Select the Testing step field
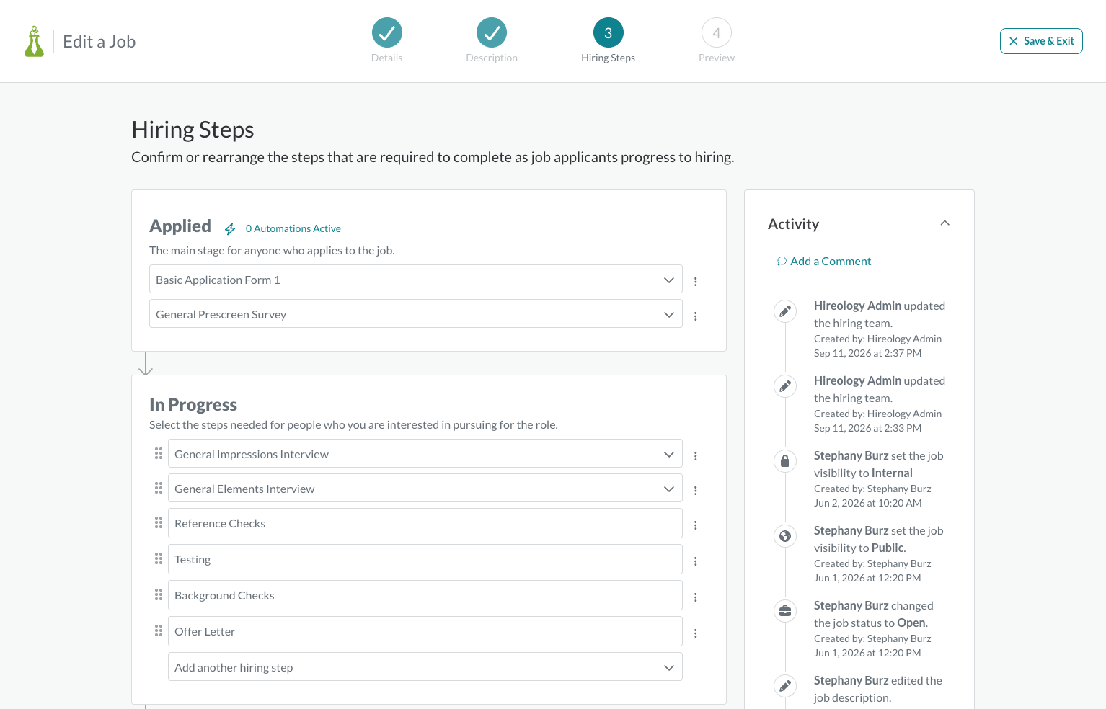This screenshot has width=1106, height=709. click(425, 559)
